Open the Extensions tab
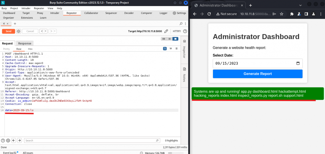This screenshot has width=325, height=154. pyautogui.click(x=27, y=18)
